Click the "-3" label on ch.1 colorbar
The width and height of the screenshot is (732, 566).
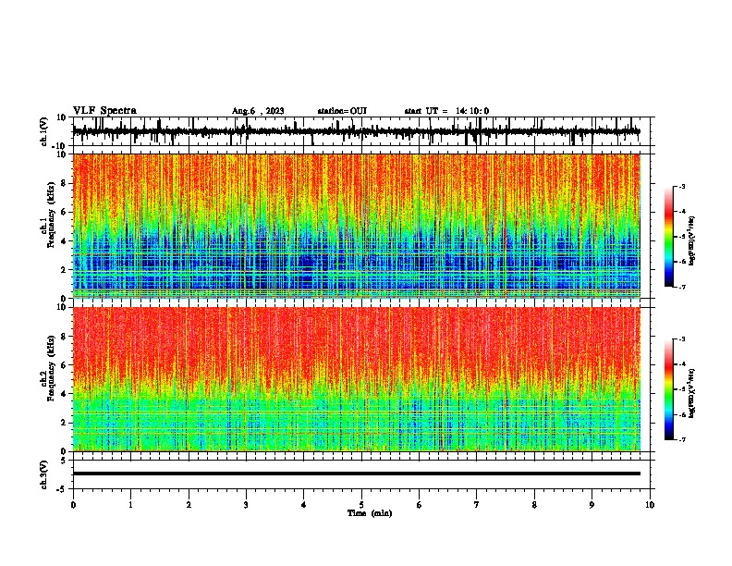[681, 186]
